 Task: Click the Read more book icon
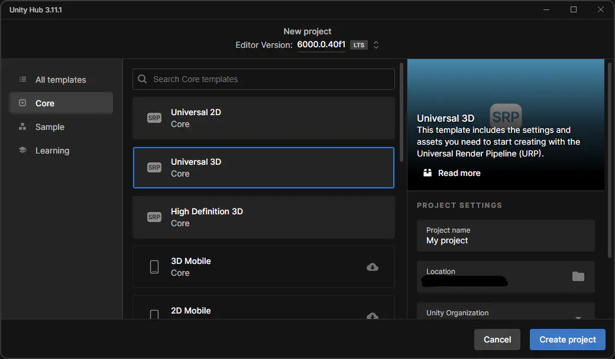(x=428, y=173)
